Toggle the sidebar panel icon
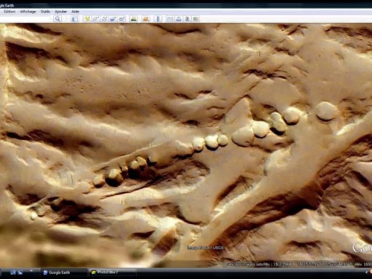Screen dimensions: 372x279 [75, 19]
